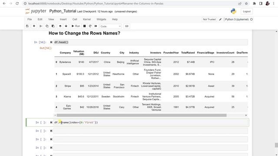Image resolution: width=278 pixels, height=156 pixels.
Task: Restart kernel and run all cells icon
Action: 96,26
